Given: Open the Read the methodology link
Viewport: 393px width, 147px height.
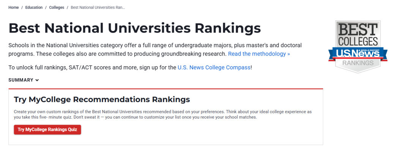Looking at the screenshot, I should coord(259,54).
